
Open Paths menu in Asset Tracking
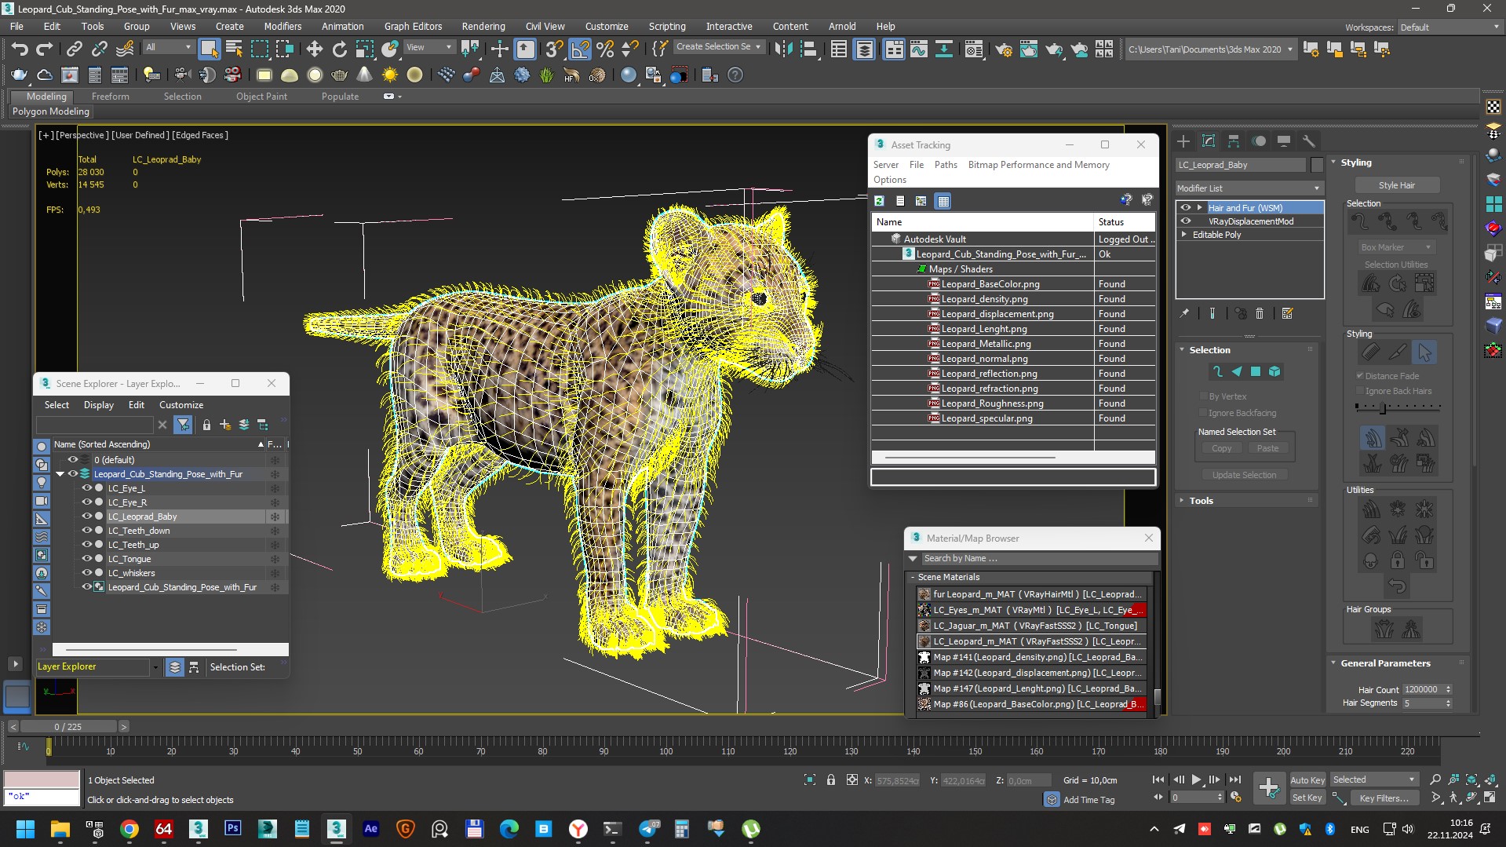click(x=946, y=165)
